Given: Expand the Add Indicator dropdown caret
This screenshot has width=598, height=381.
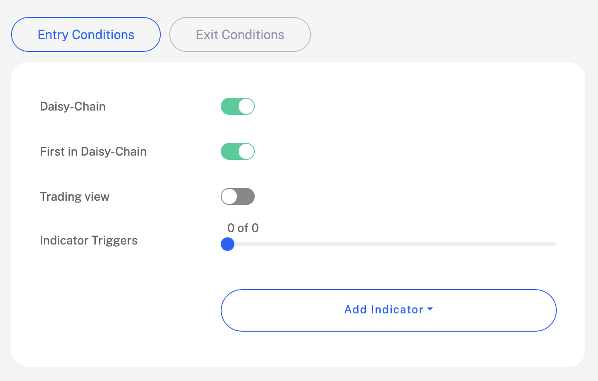Looking at the screenshot, I should point(430,309).
